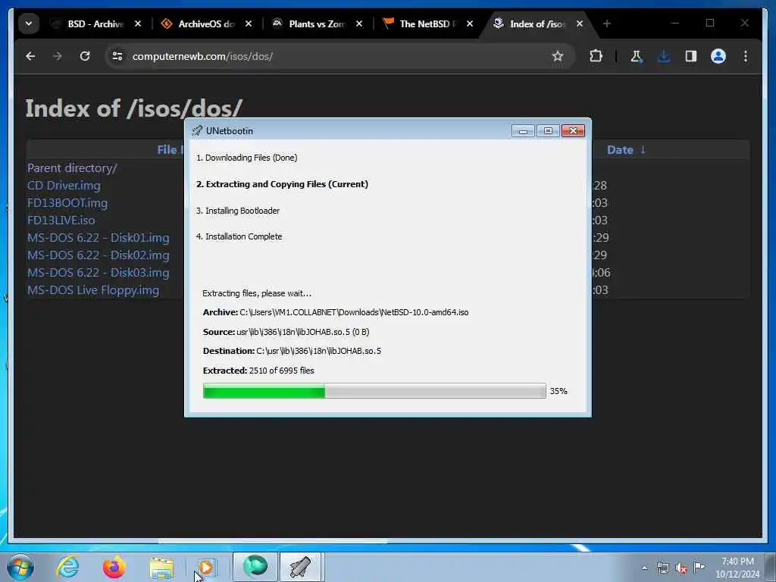The width and height of the screenshot is (776, 582).
Task: Open Windows Explorer from the taskbar
Action: pyautogui.click(x=161, y=567)
